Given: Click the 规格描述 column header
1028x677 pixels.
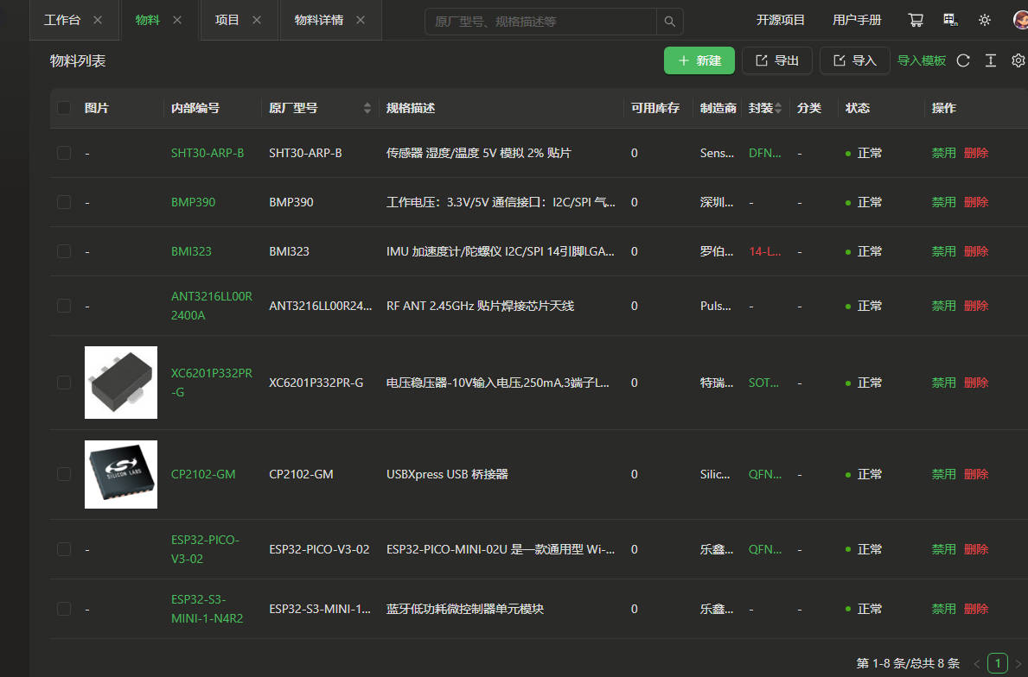Looking at the screenshot, I should [x=411, y=108].
